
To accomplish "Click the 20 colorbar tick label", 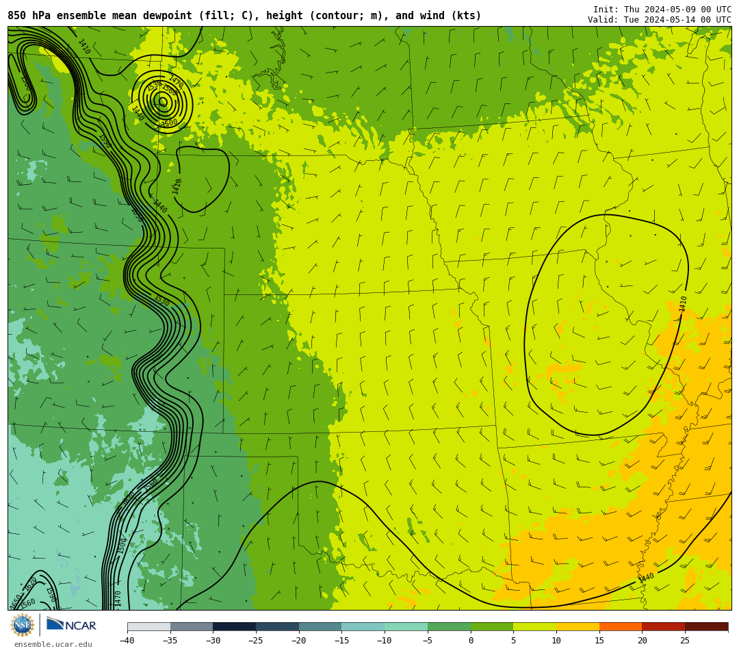I will [642, 640].
